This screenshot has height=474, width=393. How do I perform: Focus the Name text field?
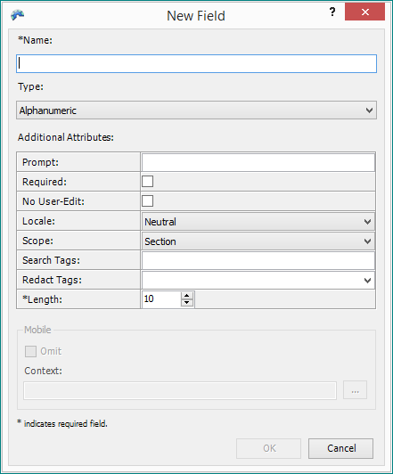(196, 63)
